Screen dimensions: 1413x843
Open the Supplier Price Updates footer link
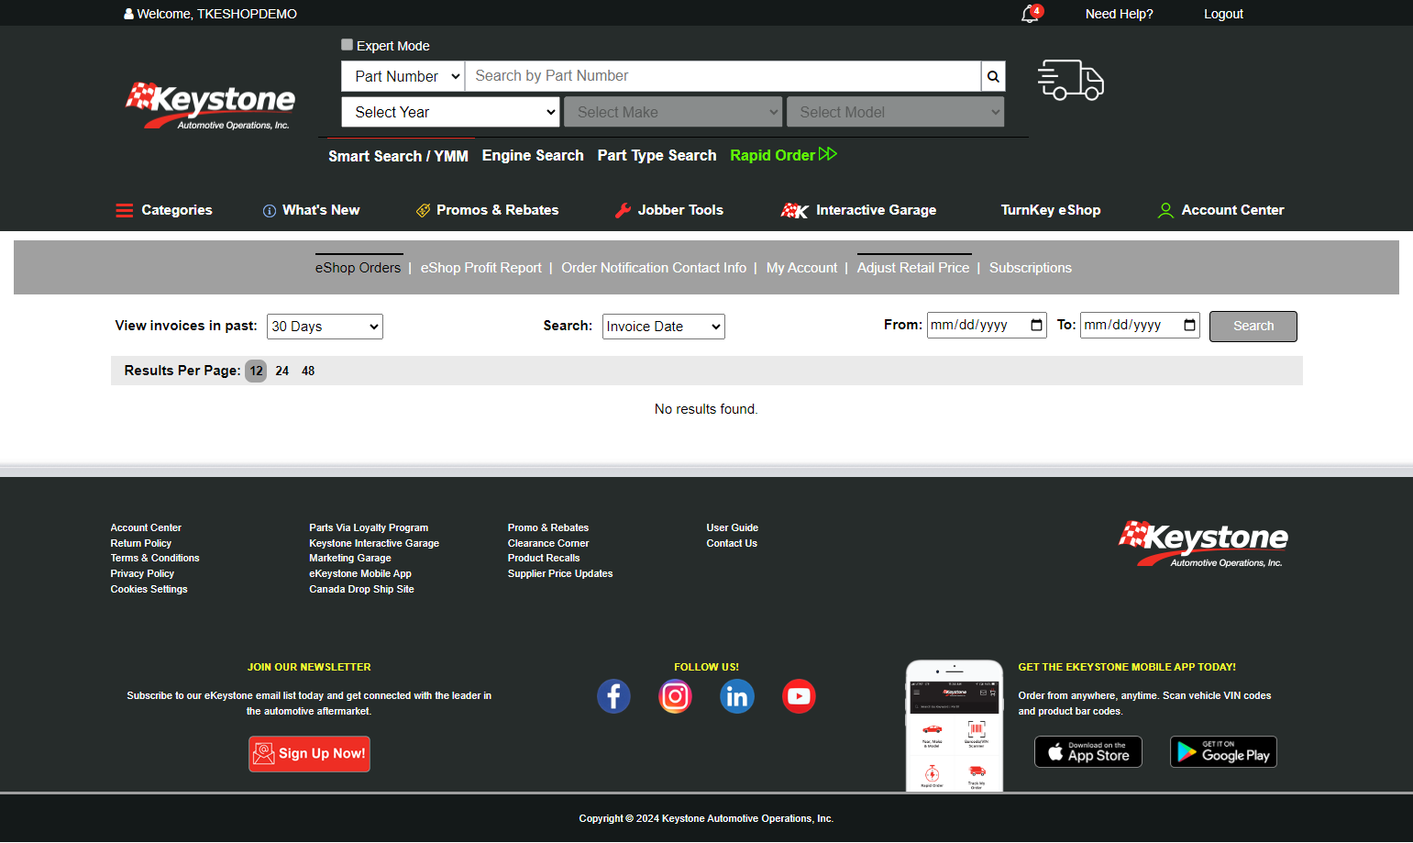(x=560, y=574)
